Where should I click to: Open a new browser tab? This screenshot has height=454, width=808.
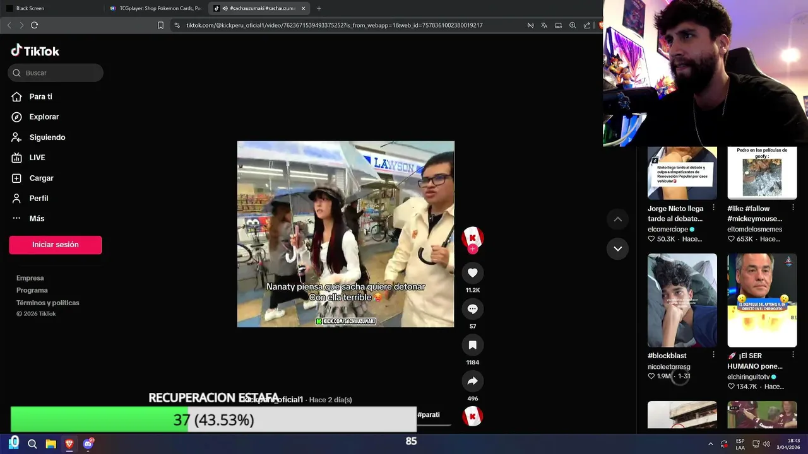point(319,8)
